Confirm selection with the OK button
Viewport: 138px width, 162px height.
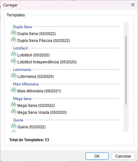tap(97, 156)
